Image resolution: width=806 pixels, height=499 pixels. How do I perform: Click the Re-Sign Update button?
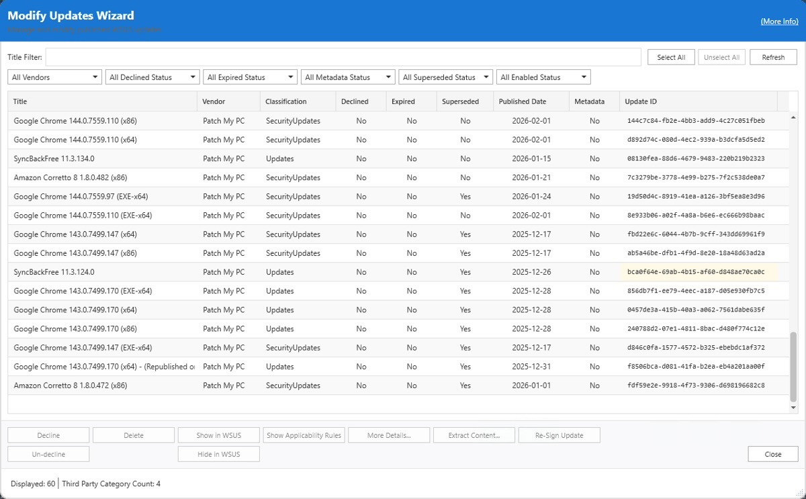(x=559, y=435)
